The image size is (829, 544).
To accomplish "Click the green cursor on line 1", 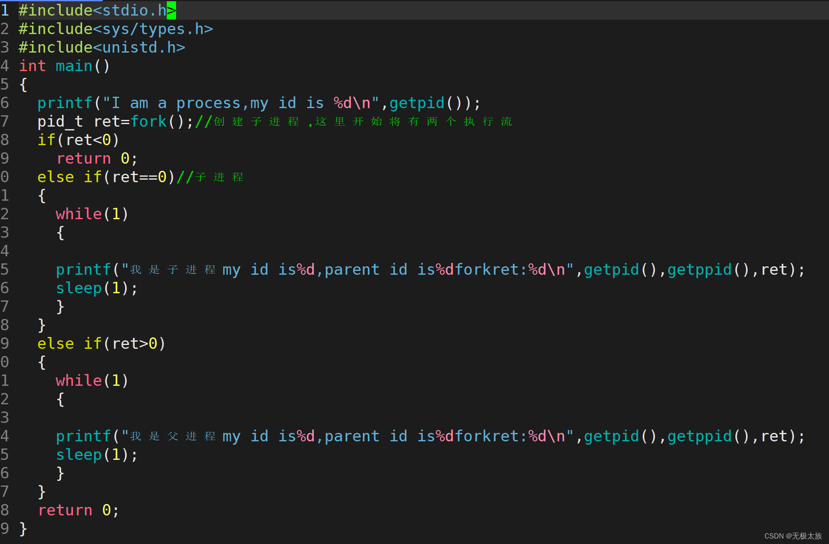I will 171,11.
